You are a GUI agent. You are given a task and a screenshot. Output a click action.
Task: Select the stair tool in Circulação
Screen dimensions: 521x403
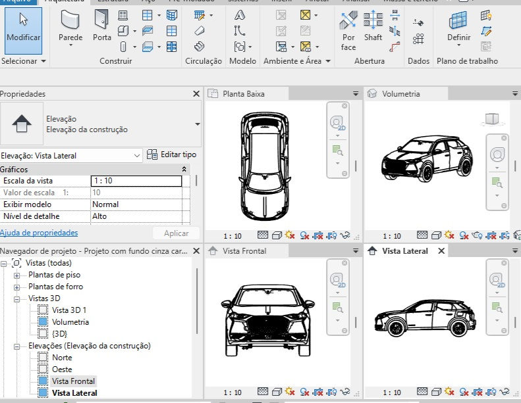199,47
